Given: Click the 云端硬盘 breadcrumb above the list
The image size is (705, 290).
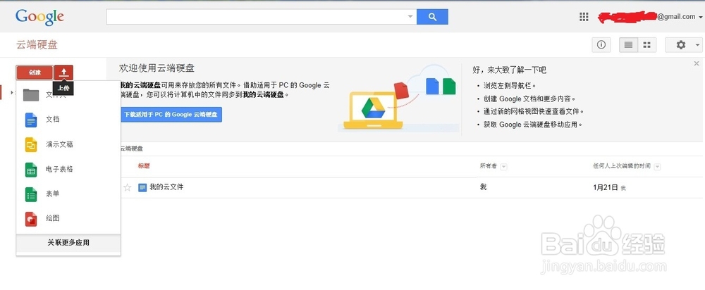Looking at the screenshot, I should (132, 149).
